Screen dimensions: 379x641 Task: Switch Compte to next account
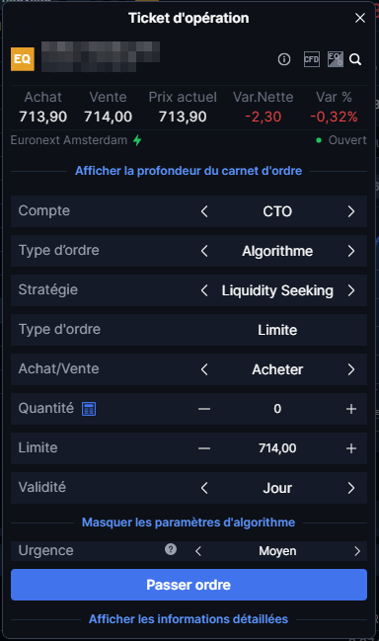(351, 211)
